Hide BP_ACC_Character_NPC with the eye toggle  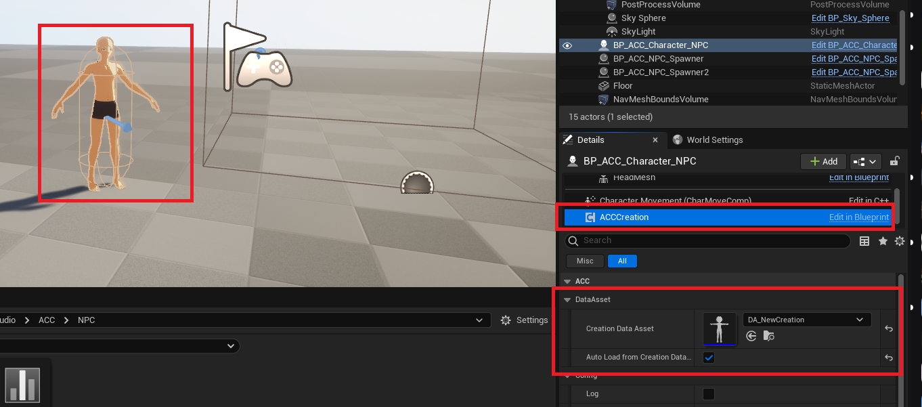click(x=567, y=45)
